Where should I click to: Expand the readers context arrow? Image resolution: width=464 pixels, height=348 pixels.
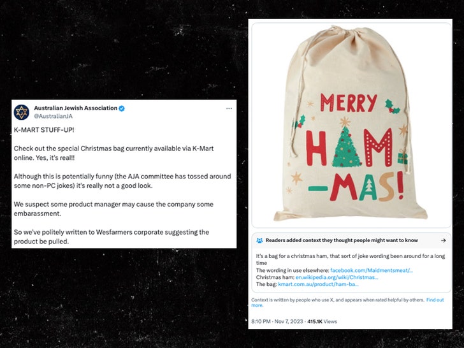click(x=443, y=240)
